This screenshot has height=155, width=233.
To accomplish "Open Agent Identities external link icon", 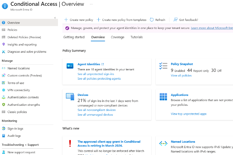I will tap(103, 64).
